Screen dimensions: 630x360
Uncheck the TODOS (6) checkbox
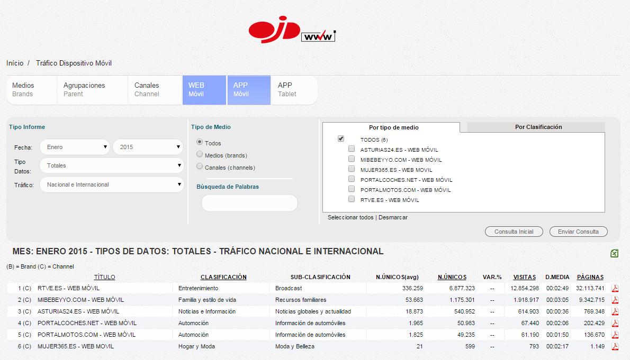point(341,139)
